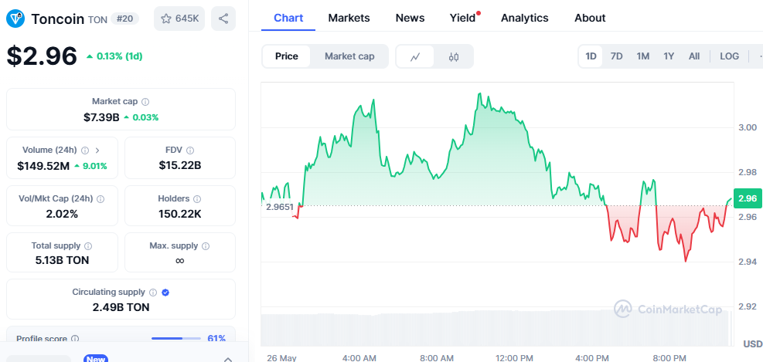Add Toncoin to watchlist via star button
This screenshot has height=362, width=763.
[x=179, y=19]
